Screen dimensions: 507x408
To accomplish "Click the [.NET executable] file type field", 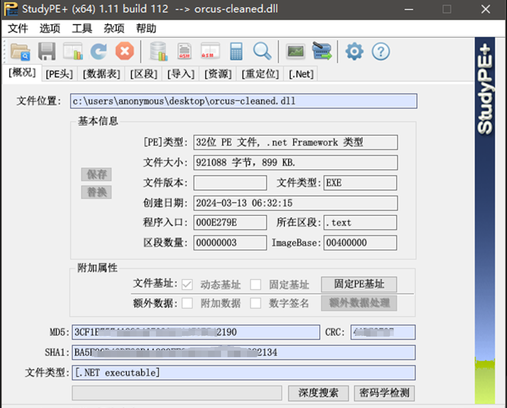I will click(243, 373).
